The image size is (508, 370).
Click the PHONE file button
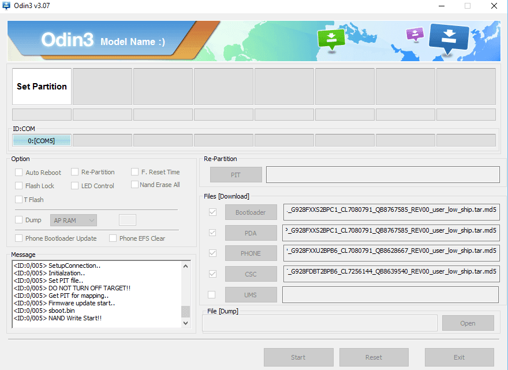(251, 253)
